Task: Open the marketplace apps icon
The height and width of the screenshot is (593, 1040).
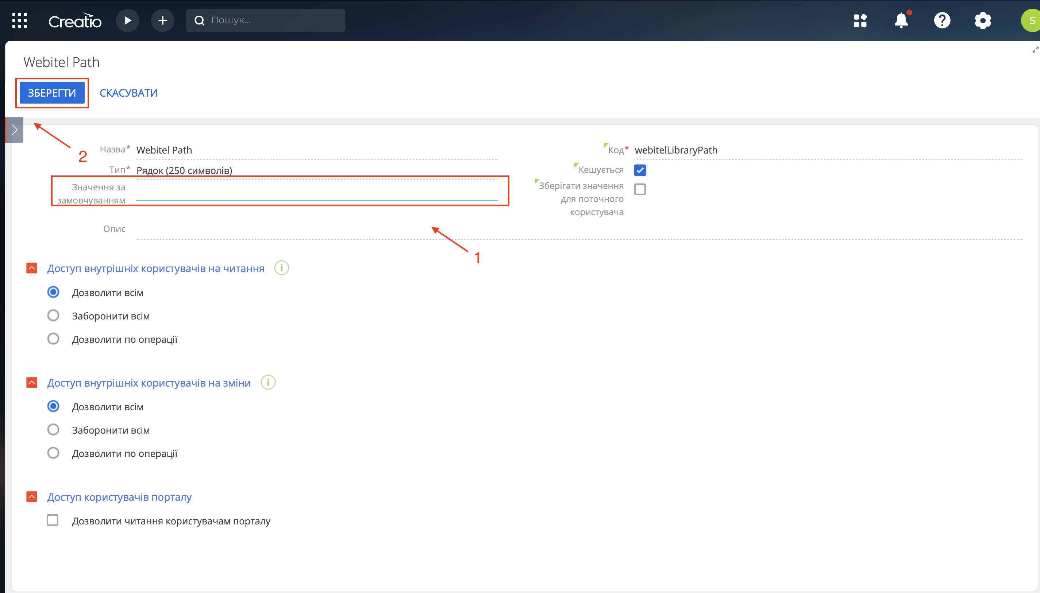Action: click(x=860, y=20)
